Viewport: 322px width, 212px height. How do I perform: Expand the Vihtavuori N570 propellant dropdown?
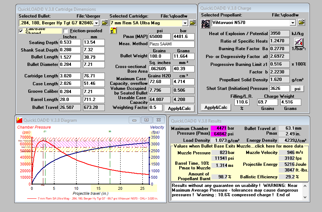[x=292, y=23]
